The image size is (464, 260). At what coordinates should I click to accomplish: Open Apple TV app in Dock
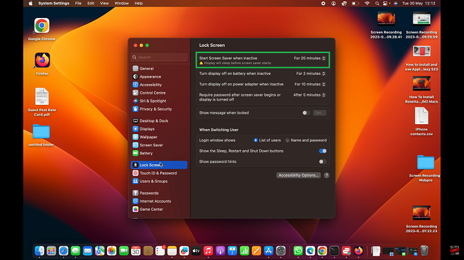[x=196, y=251]
